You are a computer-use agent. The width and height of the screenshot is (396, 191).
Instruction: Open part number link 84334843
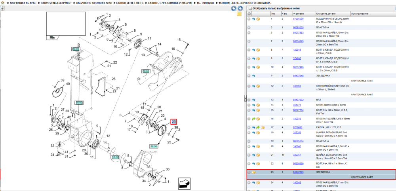pyautogui.click(x=298, y=42)
